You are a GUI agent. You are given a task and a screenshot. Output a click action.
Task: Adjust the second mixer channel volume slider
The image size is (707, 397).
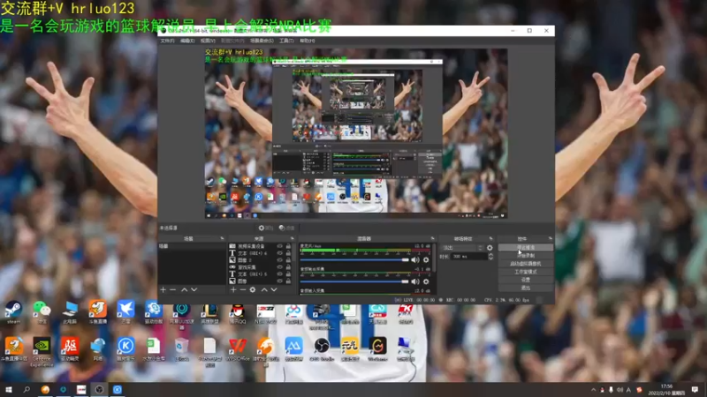pyautogui.click(x=354, y=281)
